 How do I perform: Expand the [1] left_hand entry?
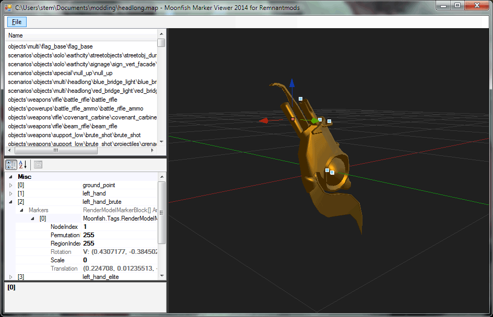coord(11,193)
